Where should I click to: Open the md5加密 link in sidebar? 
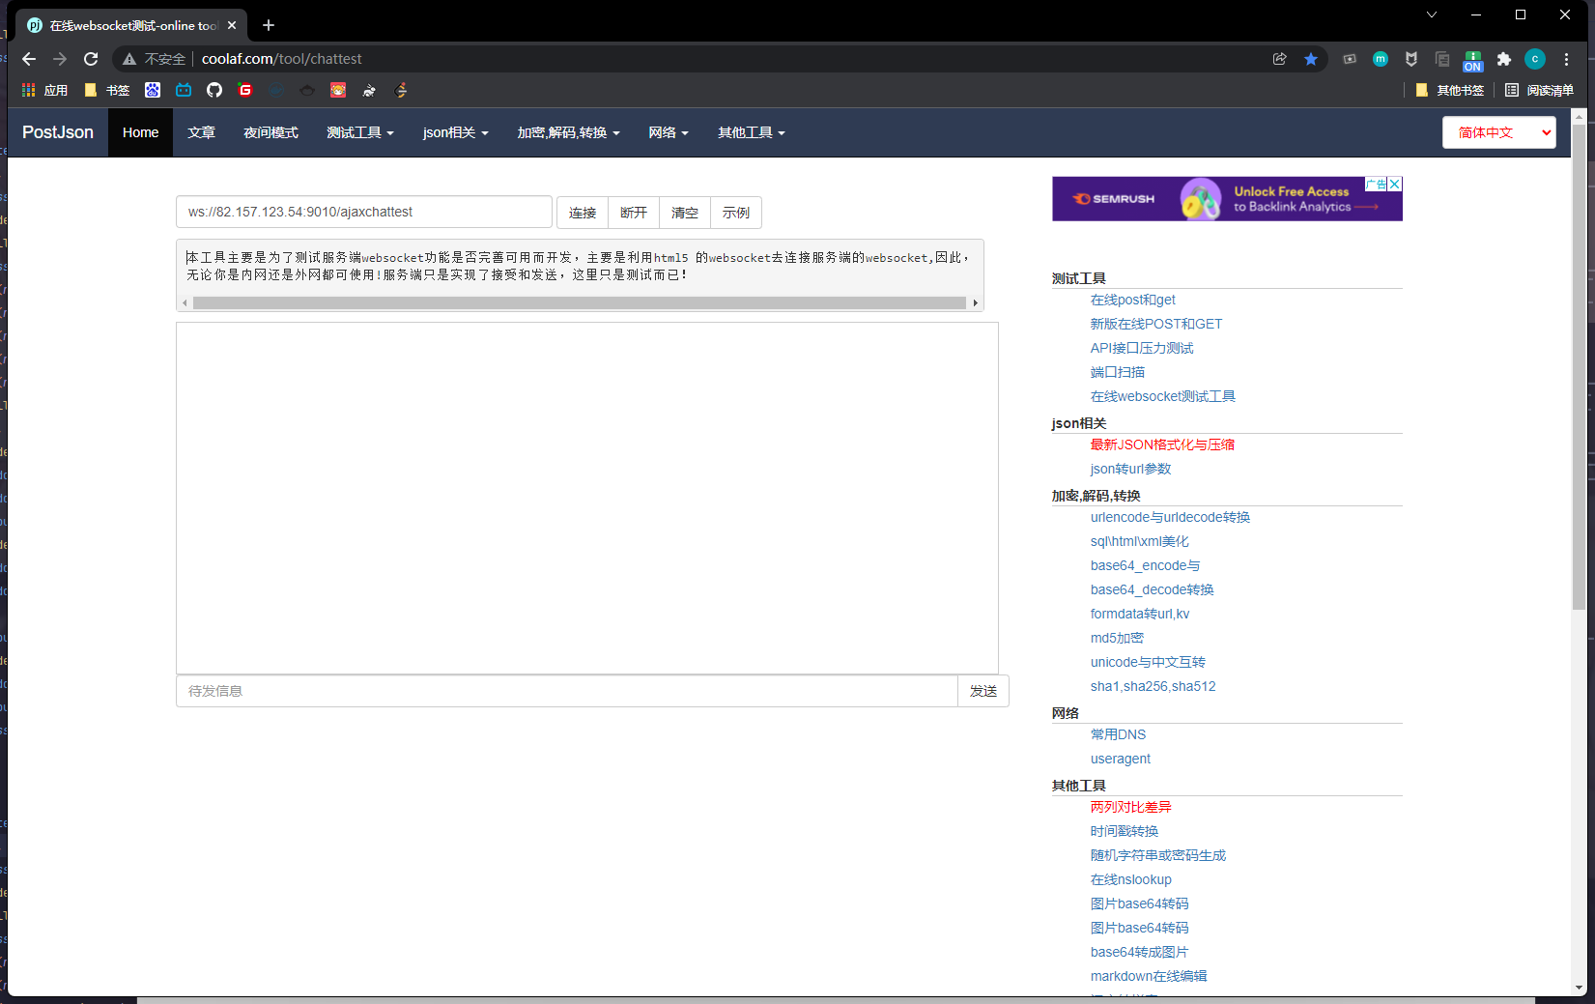tap(1116, 638)
